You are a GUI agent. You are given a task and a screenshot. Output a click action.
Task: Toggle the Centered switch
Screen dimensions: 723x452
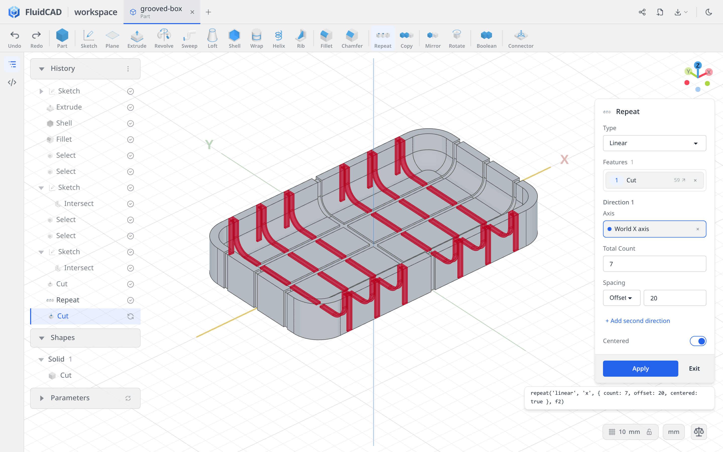698,341
